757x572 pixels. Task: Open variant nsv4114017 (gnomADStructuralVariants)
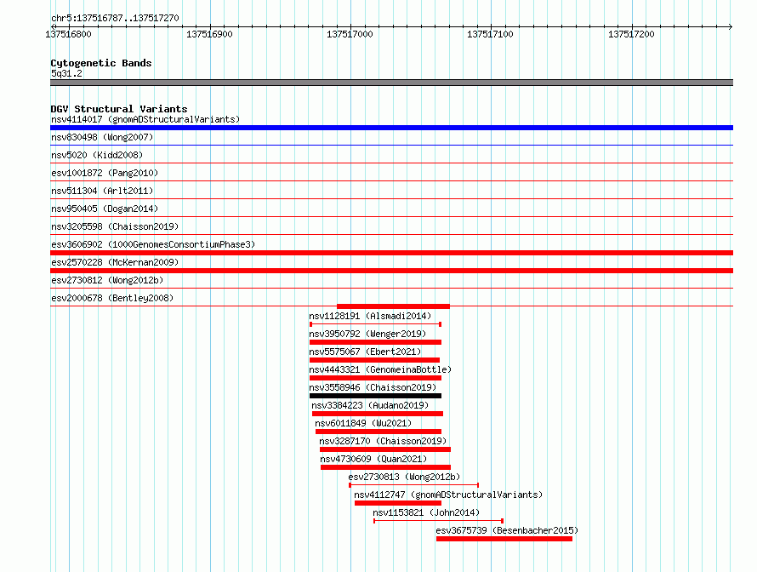click(x=145, y=119)
